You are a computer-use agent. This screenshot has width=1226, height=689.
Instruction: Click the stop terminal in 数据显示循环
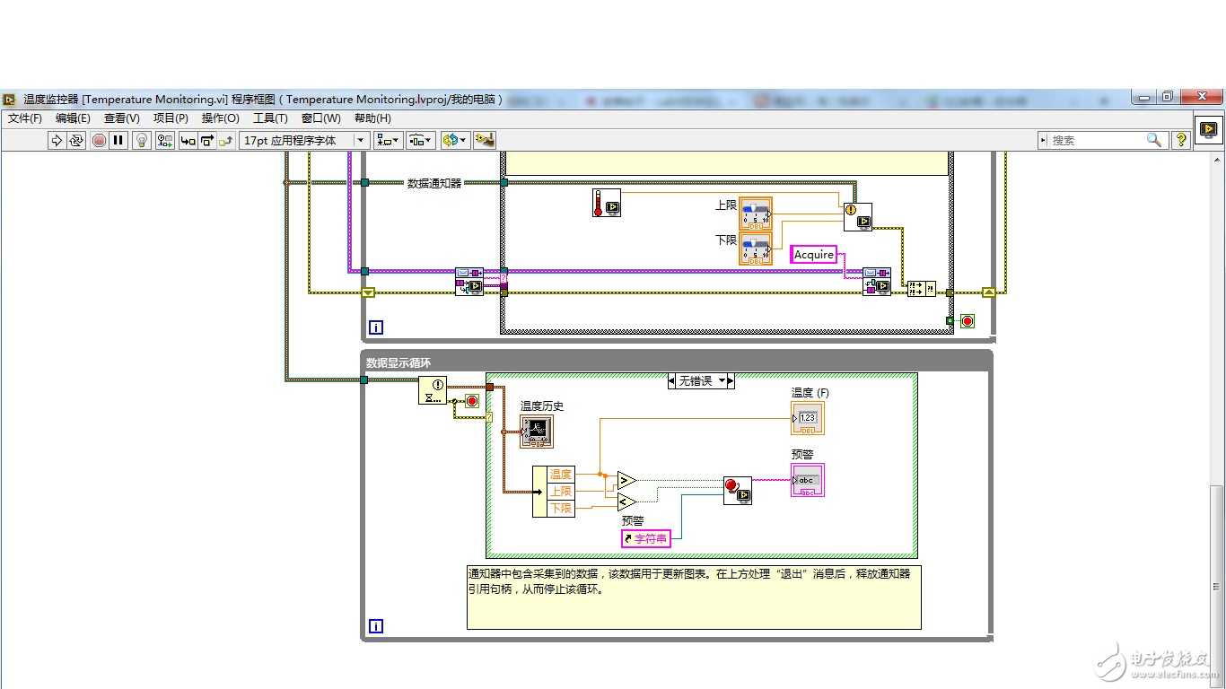click(472, 400)
